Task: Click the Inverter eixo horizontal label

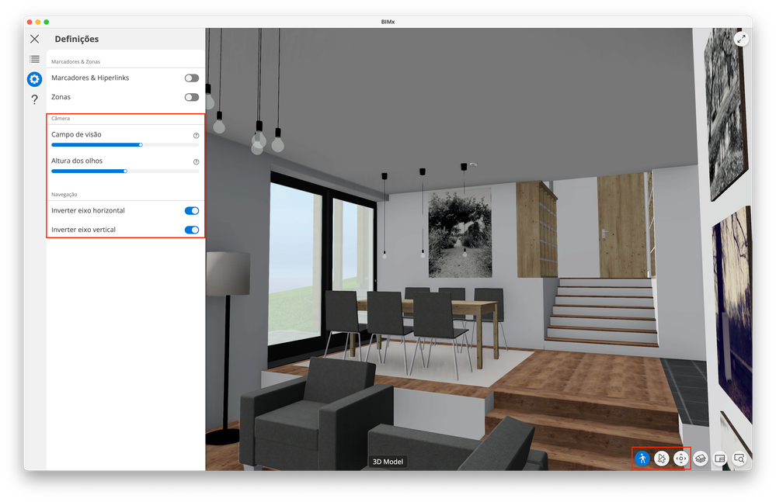Action: 88,210
